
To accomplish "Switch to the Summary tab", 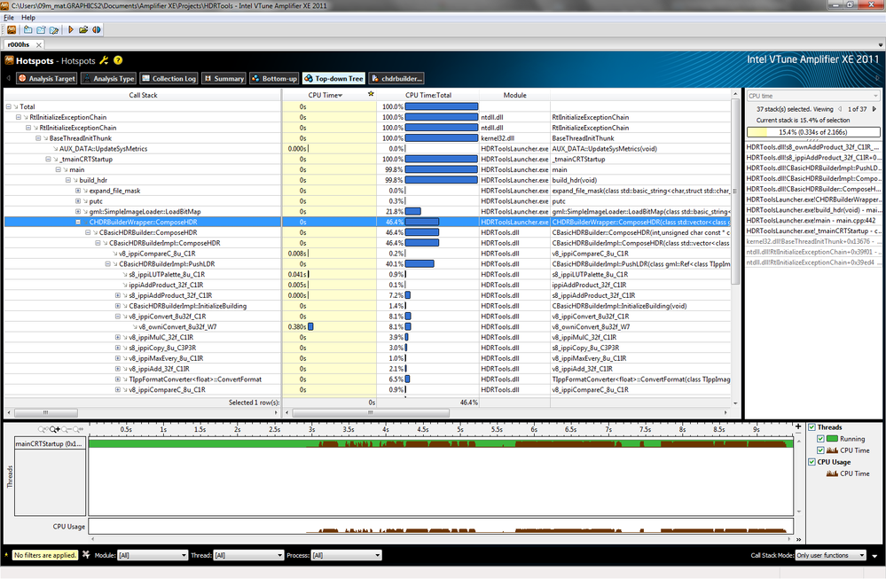I will [223, 79].
